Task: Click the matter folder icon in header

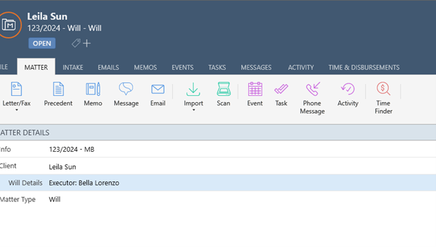Action: tap(9, 25)
